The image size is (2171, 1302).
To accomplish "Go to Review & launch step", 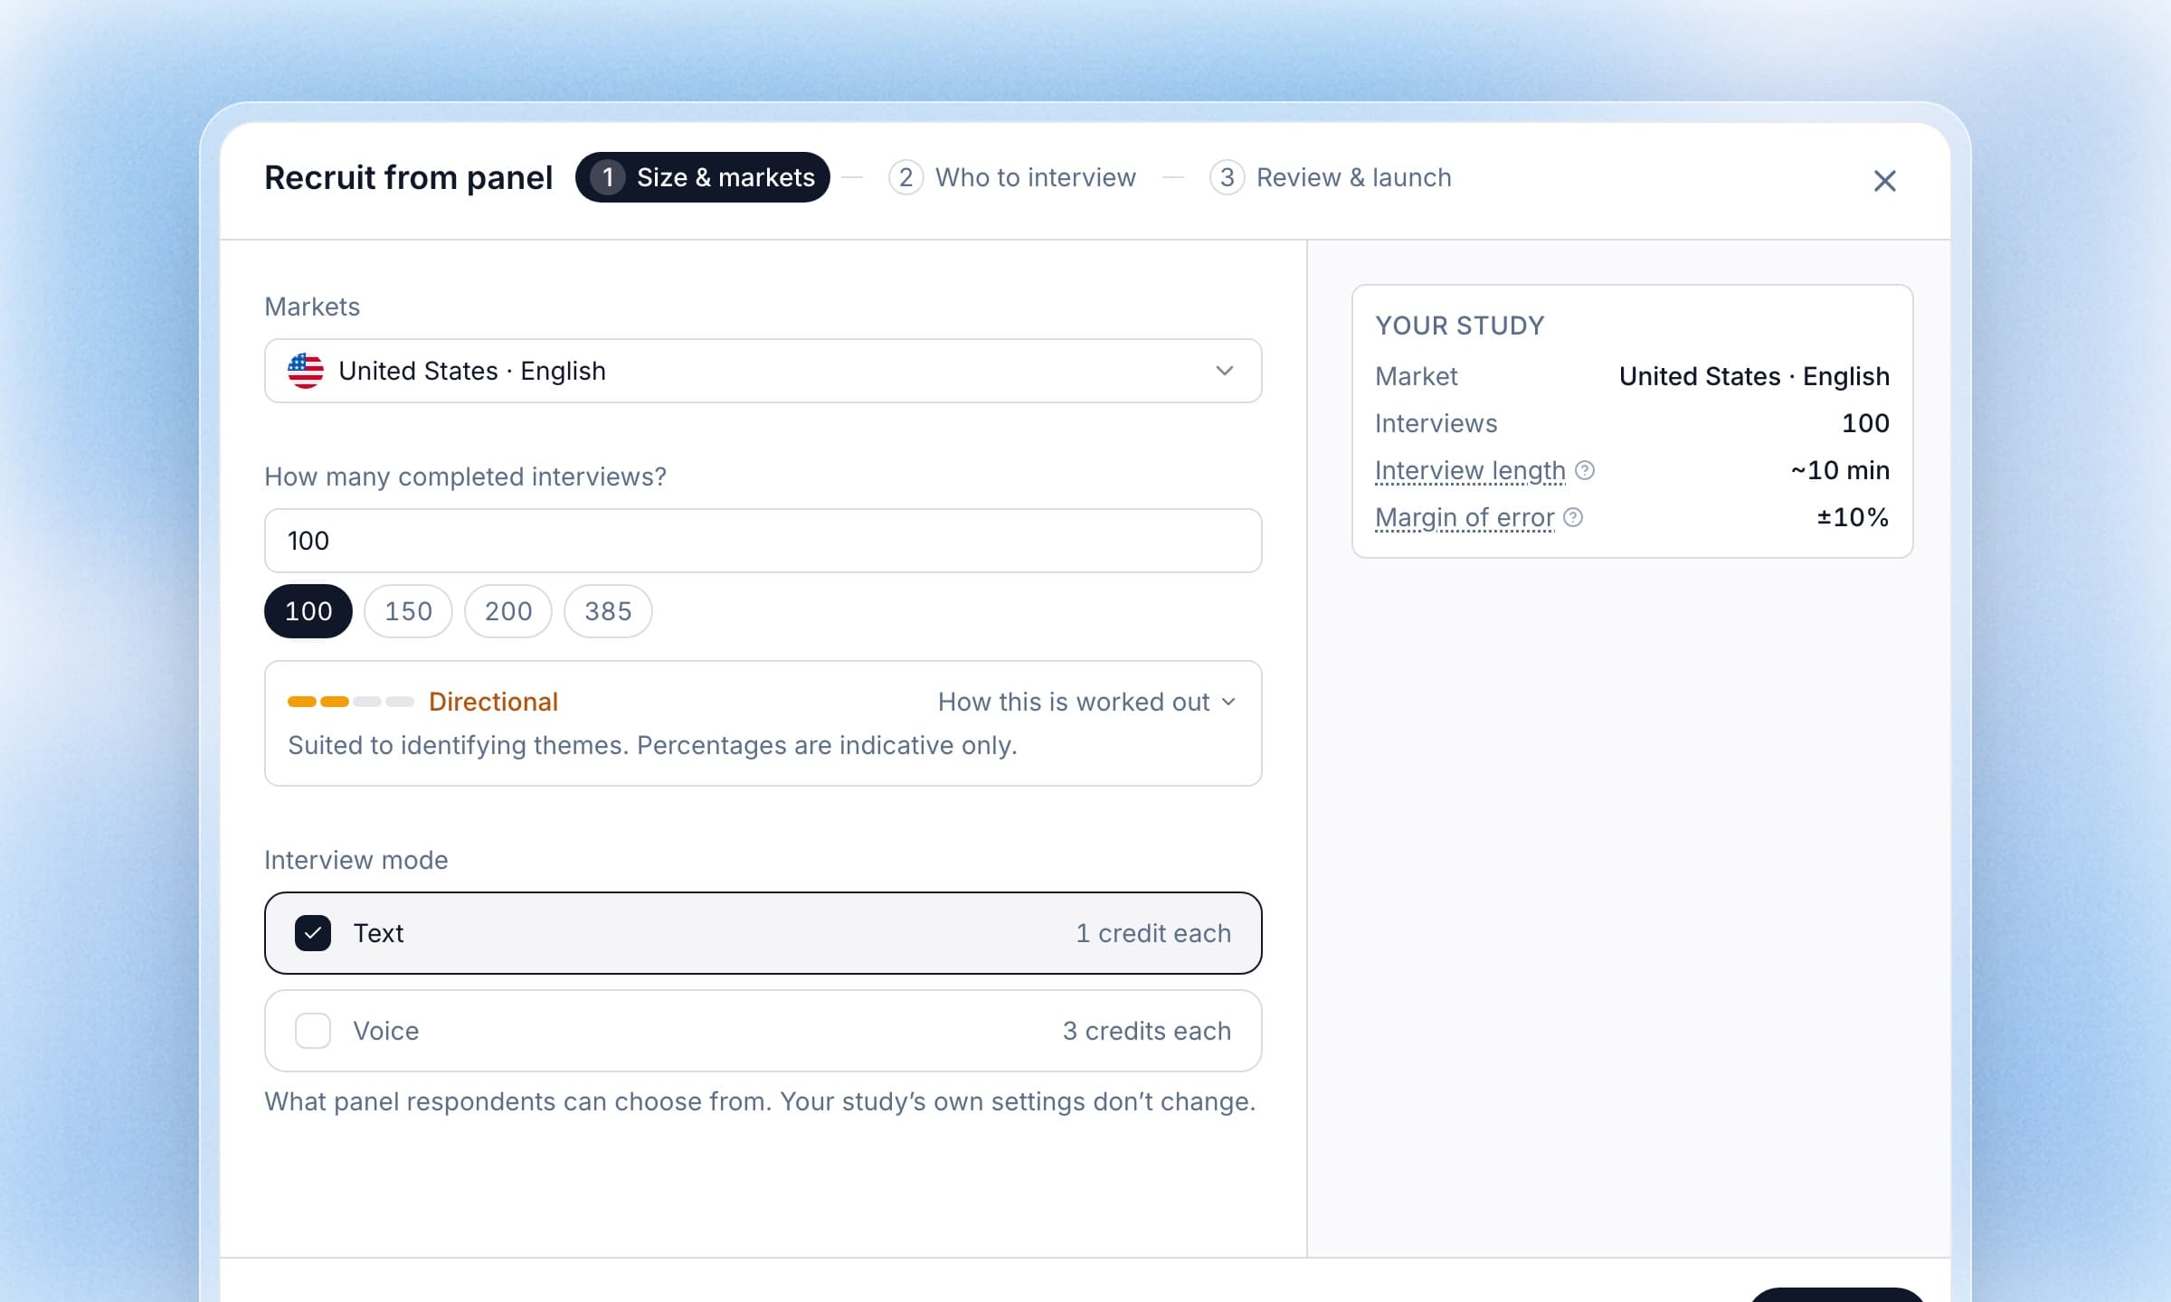I will click(x=1331, y=177).
